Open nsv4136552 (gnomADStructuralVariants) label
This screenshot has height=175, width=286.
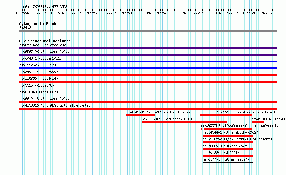pyautogui.click(x=238, y=139)
